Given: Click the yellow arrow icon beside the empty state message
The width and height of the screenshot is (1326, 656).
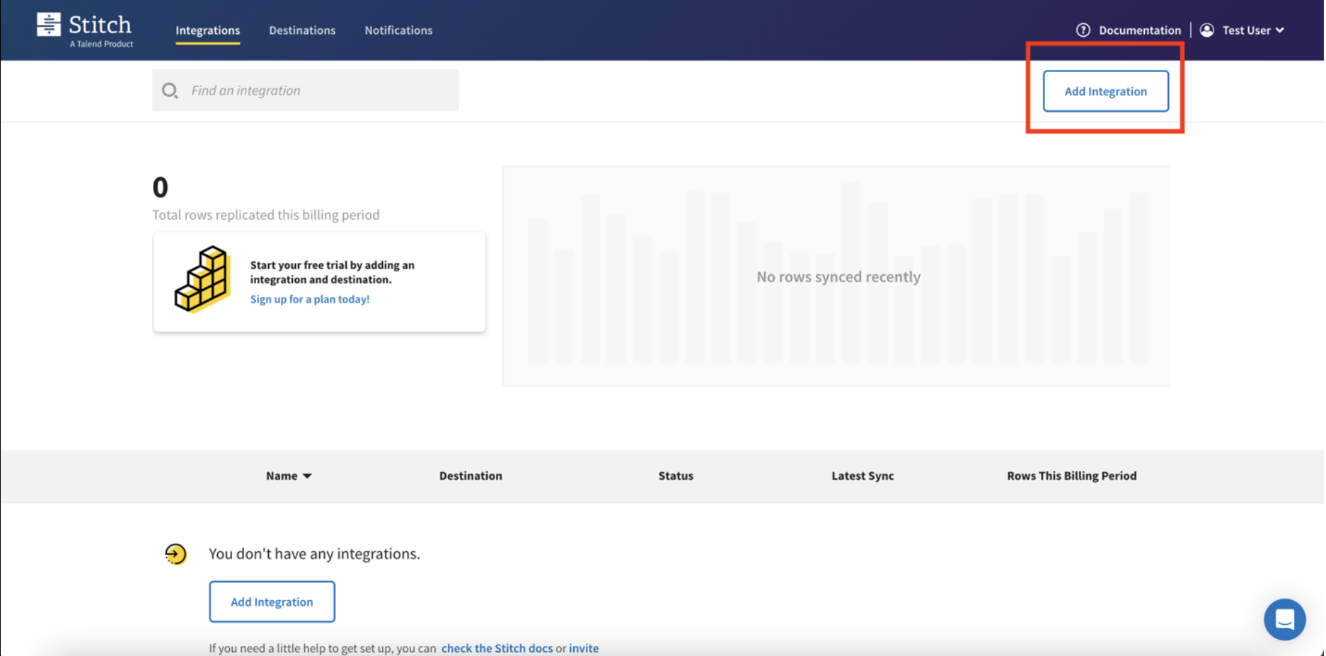Looking at the screenshot, I should (x=175, y=554).
